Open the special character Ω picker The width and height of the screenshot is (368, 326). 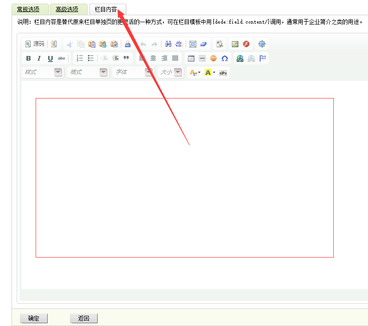click(225, 58)
